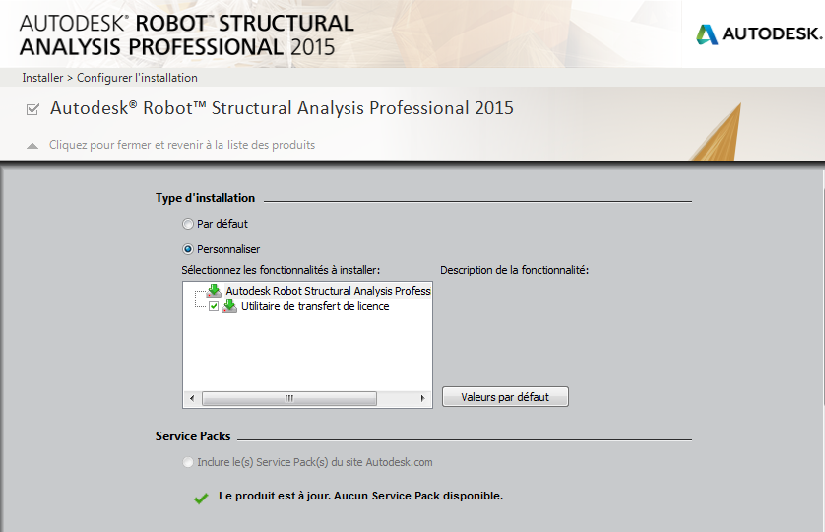Click "Description de la fonctionnalité:" label
The height and width of the screenshot is (532, 825).
point(514,270)
